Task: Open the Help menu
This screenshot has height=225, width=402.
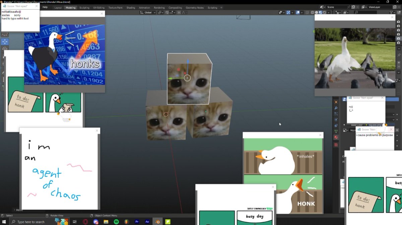Action: point(45,7)
